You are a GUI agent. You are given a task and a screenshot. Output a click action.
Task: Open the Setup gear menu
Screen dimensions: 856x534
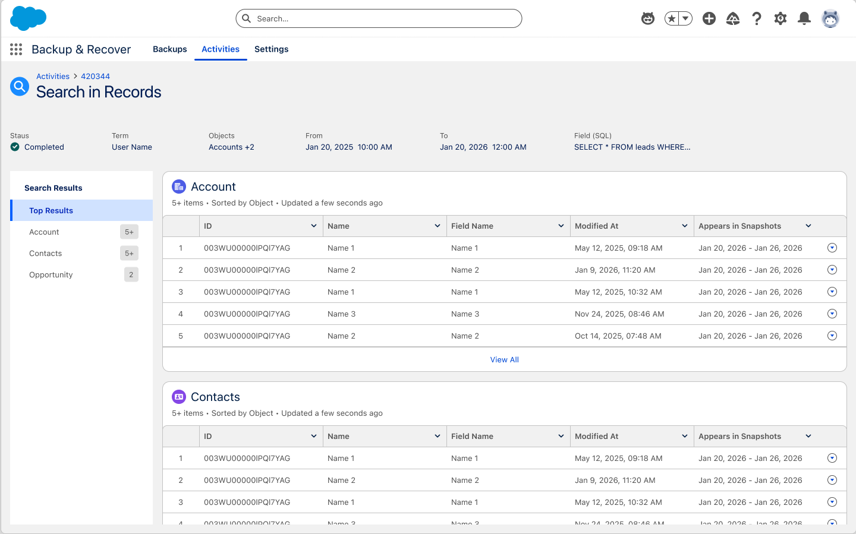(x=781, y=18)
